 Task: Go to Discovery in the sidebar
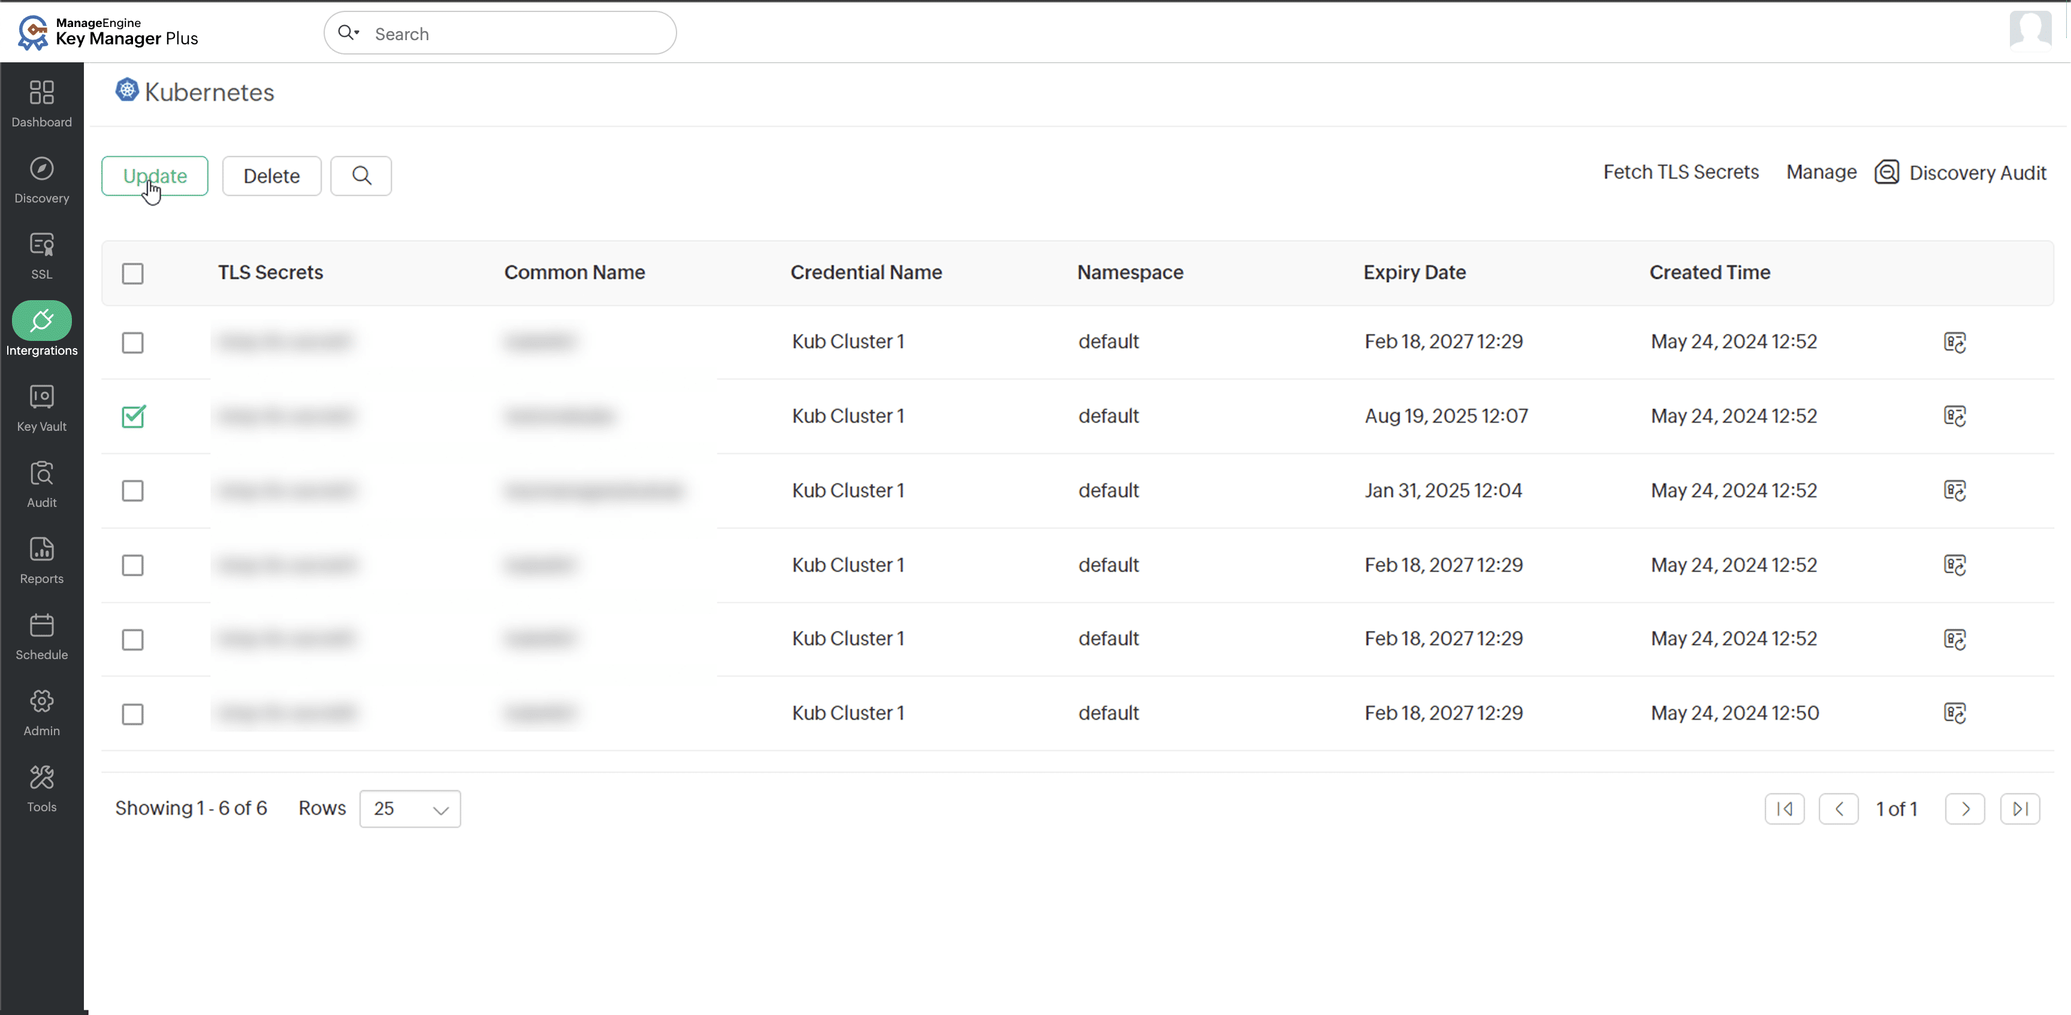tap(42, 180)
